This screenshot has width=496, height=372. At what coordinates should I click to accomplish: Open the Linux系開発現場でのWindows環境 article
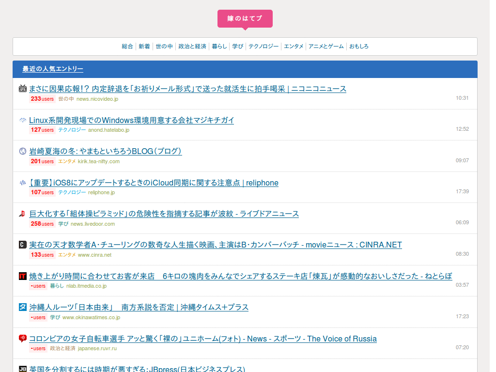coord(132,120)
